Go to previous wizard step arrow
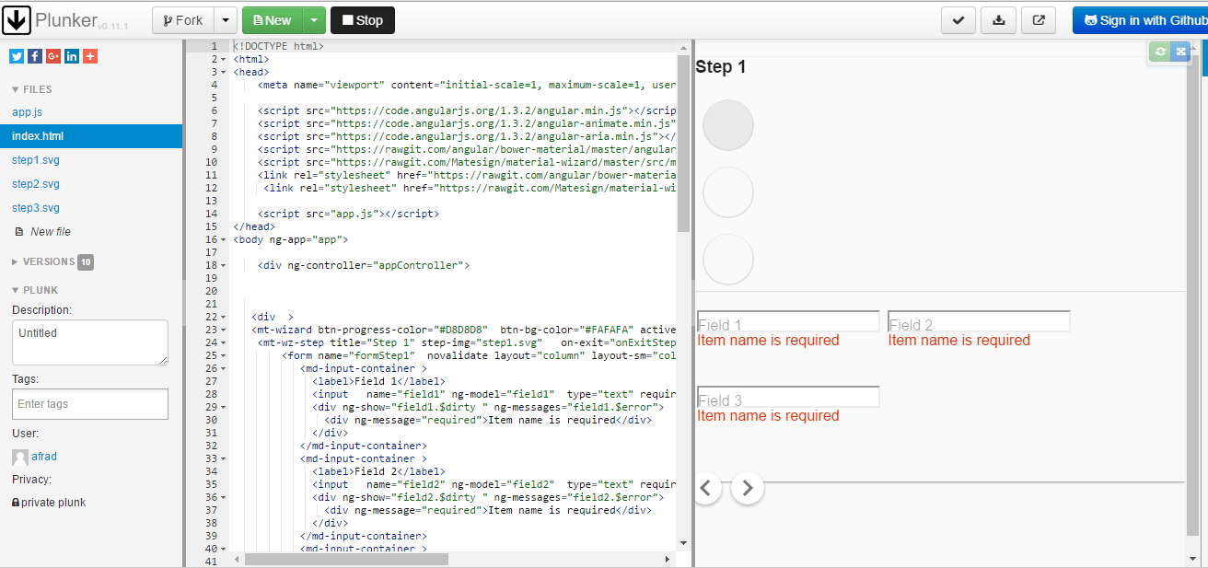1208x568 pixels. (706, 488)
